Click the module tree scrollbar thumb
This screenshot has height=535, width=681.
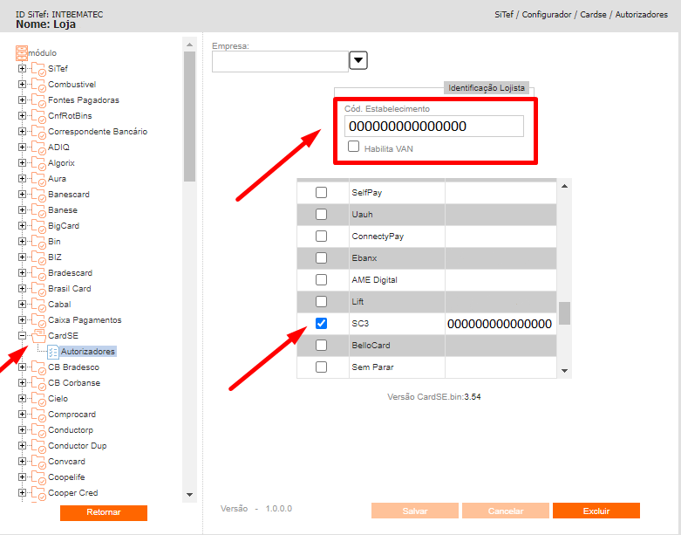[189, 116]
